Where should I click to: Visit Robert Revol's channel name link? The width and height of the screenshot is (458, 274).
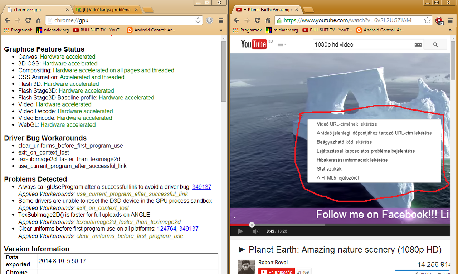[273, 262]
